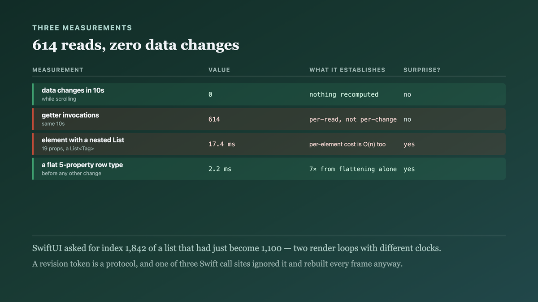Click the footer sentence about a revision token
Image resolution: width=538 pixels, height=302 pixels.
[x=217, y=264]
